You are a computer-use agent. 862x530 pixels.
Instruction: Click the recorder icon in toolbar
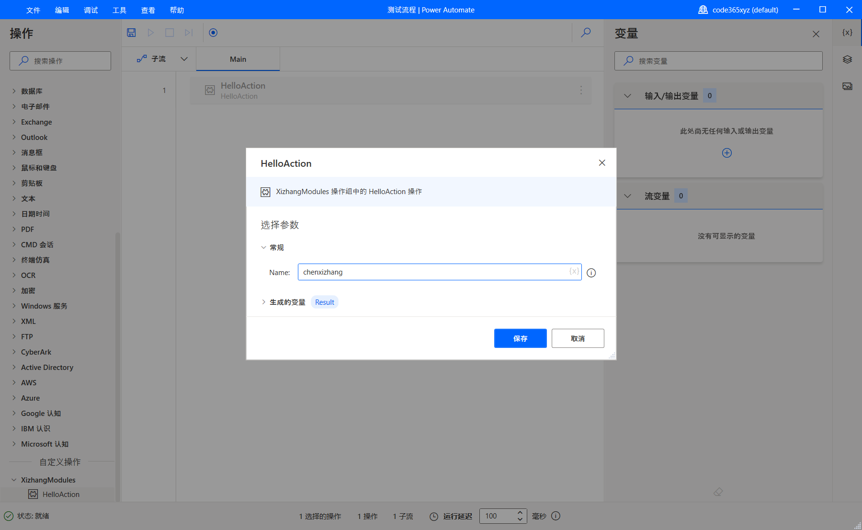pos(213,33)
